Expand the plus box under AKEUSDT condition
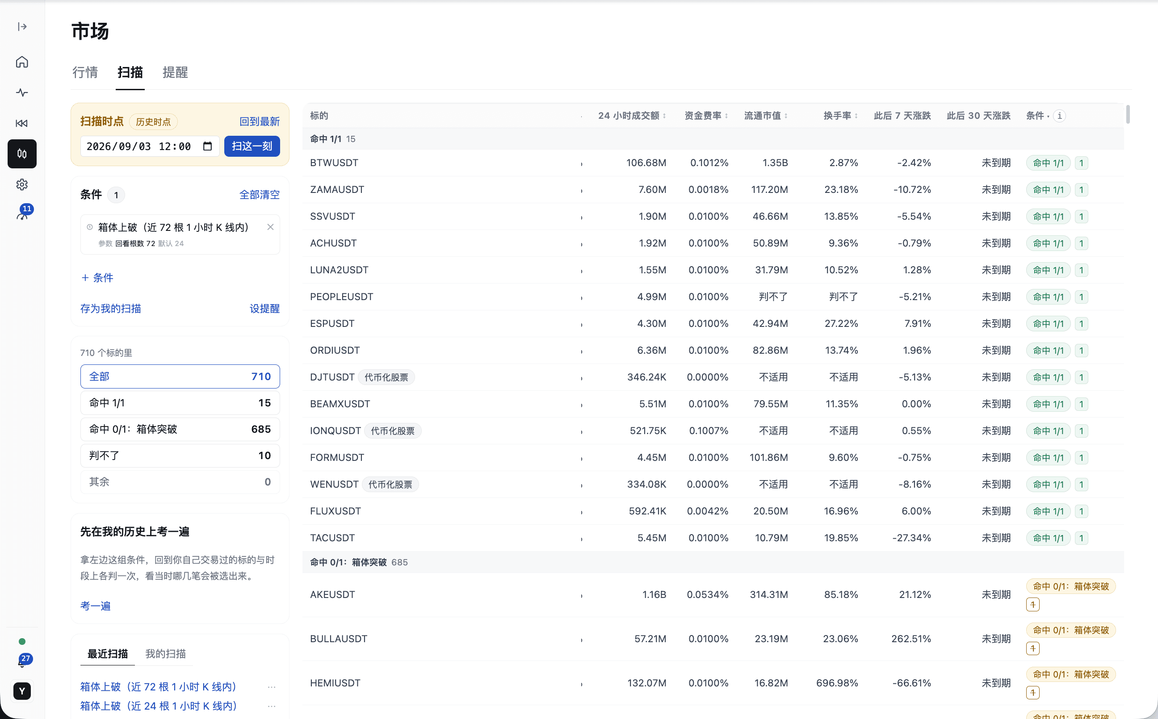This screenshot has width=1158, height=719. tap(1032, 605)
